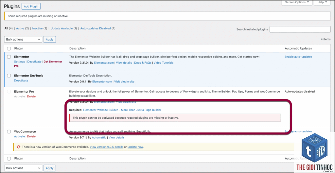Image resolution: width=335 pixels, height=173 pixels.
Task: Toggle the select-all checkbox in header
Action: click(9, 48)
